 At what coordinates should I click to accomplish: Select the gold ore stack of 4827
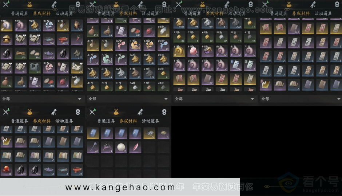[x=35, y=25]
